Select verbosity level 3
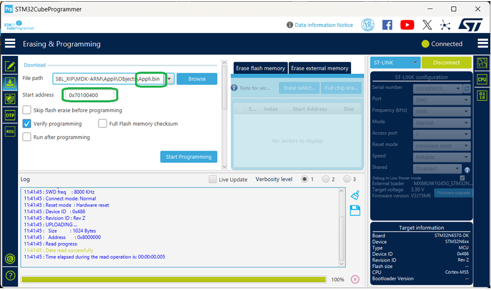The height and width of the screenshot is (290, 491). pyautogui.click(x=347, y=179)
